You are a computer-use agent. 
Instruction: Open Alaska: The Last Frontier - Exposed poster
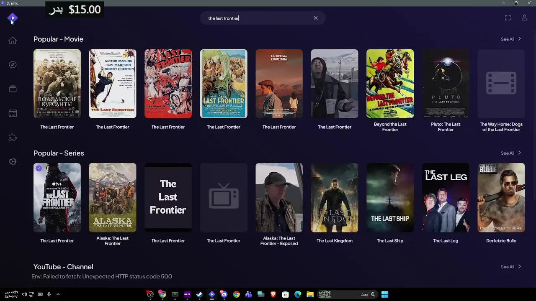click(x=279, y=198)
